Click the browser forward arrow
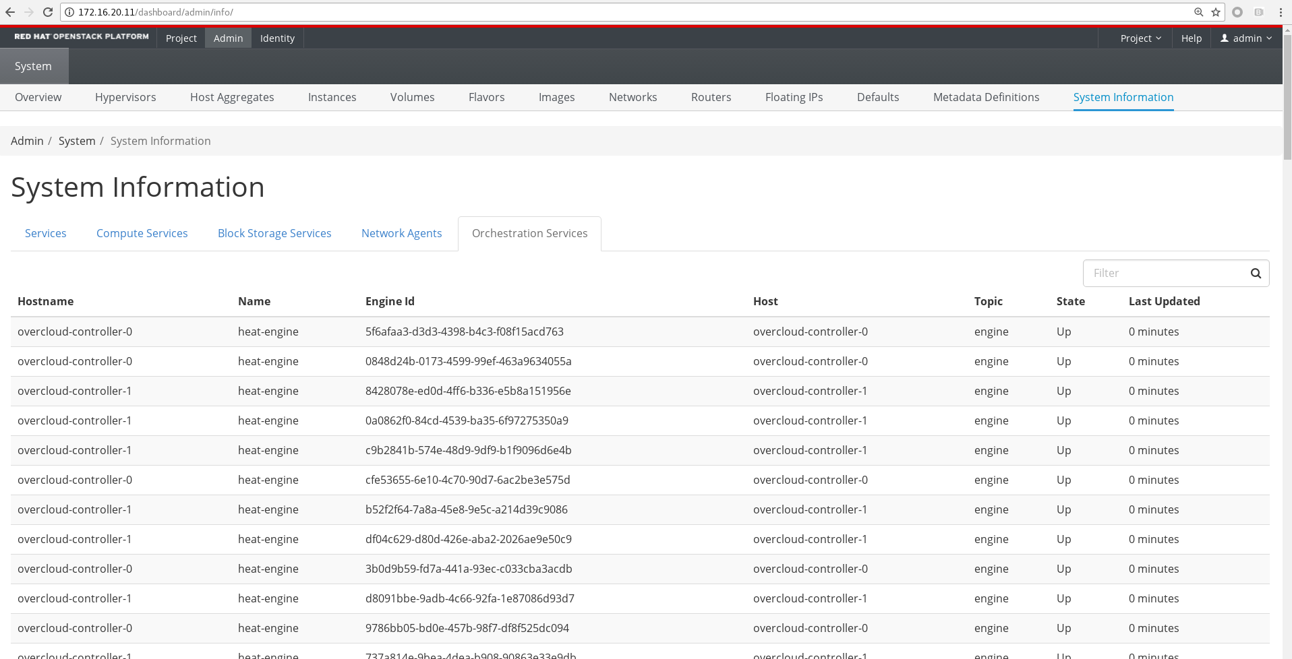 (29, 12)
